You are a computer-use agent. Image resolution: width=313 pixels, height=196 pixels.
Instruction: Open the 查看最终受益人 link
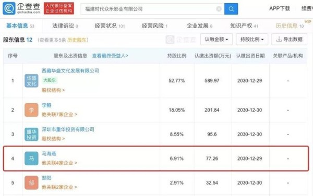click(x=110, y=56)
